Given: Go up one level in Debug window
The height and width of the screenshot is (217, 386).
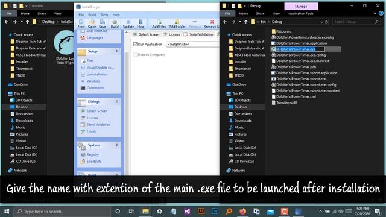Looking at the screenshot, I should point(245,22).
